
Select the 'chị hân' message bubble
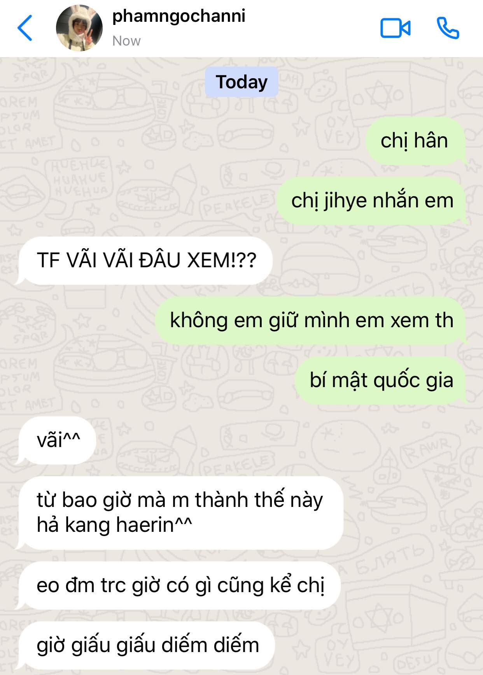click(x=415, y=140)
